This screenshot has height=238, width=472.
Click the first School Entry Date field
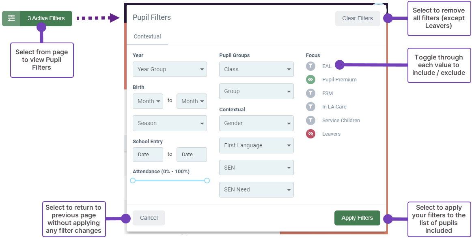click(148, 155)
